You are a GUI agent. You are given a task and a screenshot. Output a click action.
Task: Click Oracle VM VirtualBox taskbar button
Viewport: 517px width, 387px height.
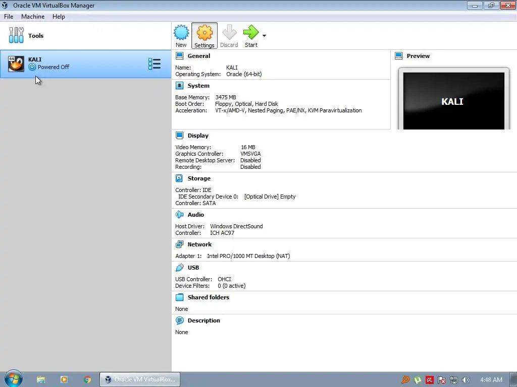coord(140,379)
